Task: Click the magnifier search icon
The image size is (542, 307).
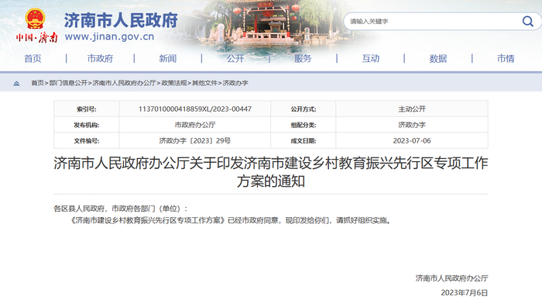Action: (x=527, y=22)
